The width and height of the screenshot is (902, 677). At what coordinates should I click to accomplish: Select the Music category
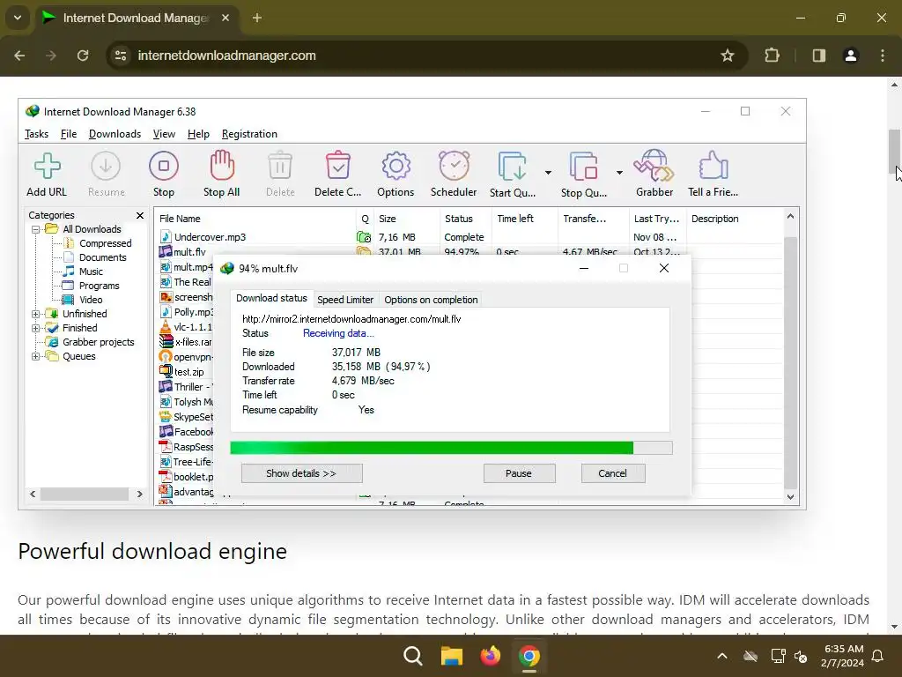[x=91, y=272]
